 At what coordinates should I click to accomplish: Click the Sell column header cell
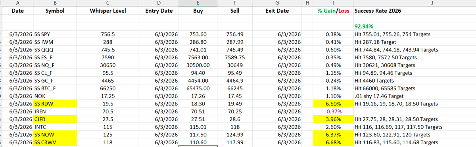pyautogui.click(x=235, y=11)
